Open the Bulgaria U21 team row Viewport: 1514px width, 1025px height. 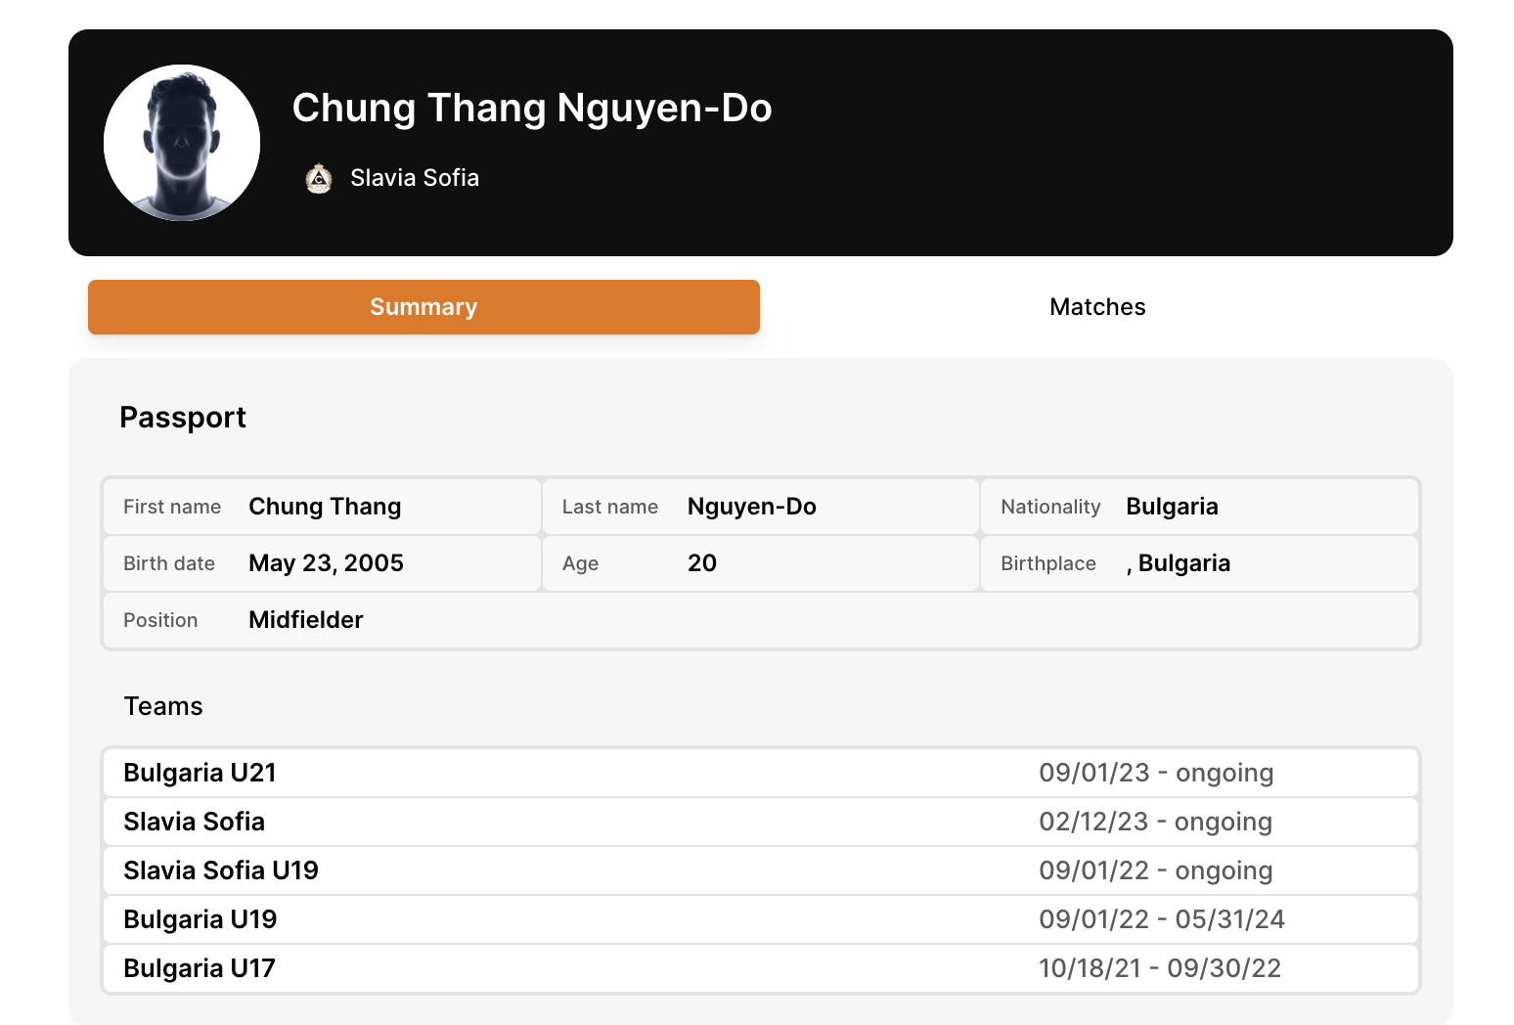[200, 773]
